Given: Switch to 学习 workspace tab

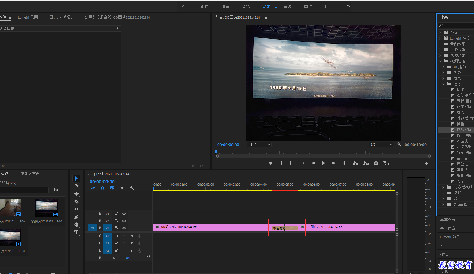Looking at the screenshot, I should click(184, 6).
